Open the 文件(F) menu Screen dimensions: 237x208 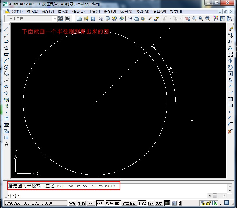(x=17, y=11)
